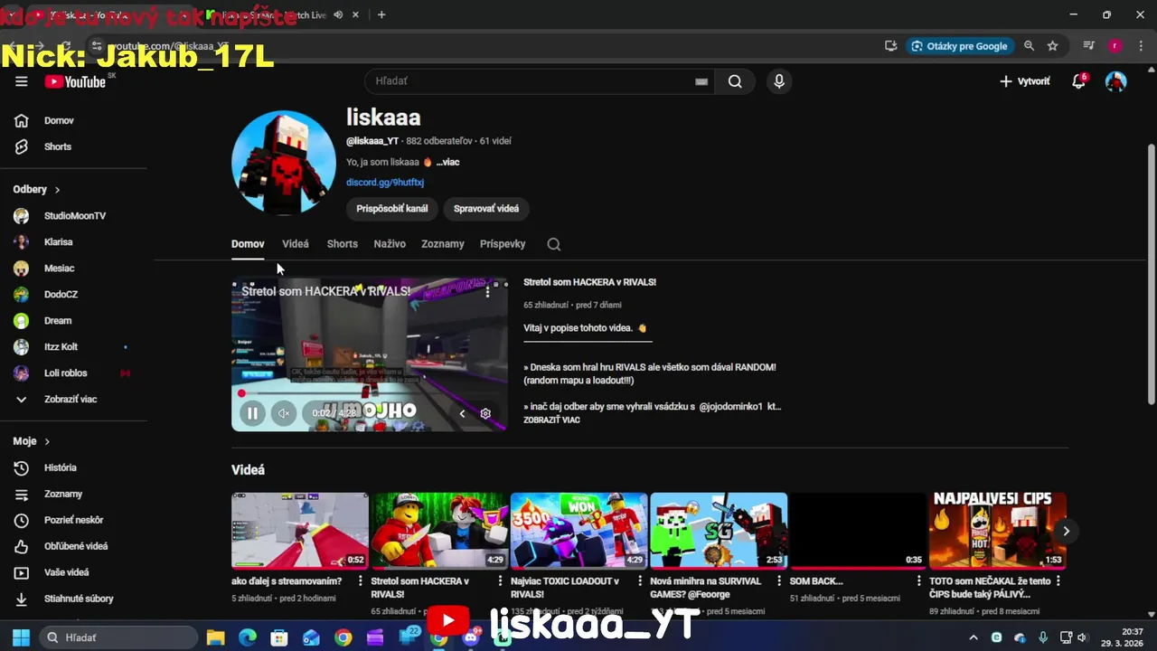Expand the Odbery section chevron
This screenshot has height=651, width=1157.
pos(57,190)
